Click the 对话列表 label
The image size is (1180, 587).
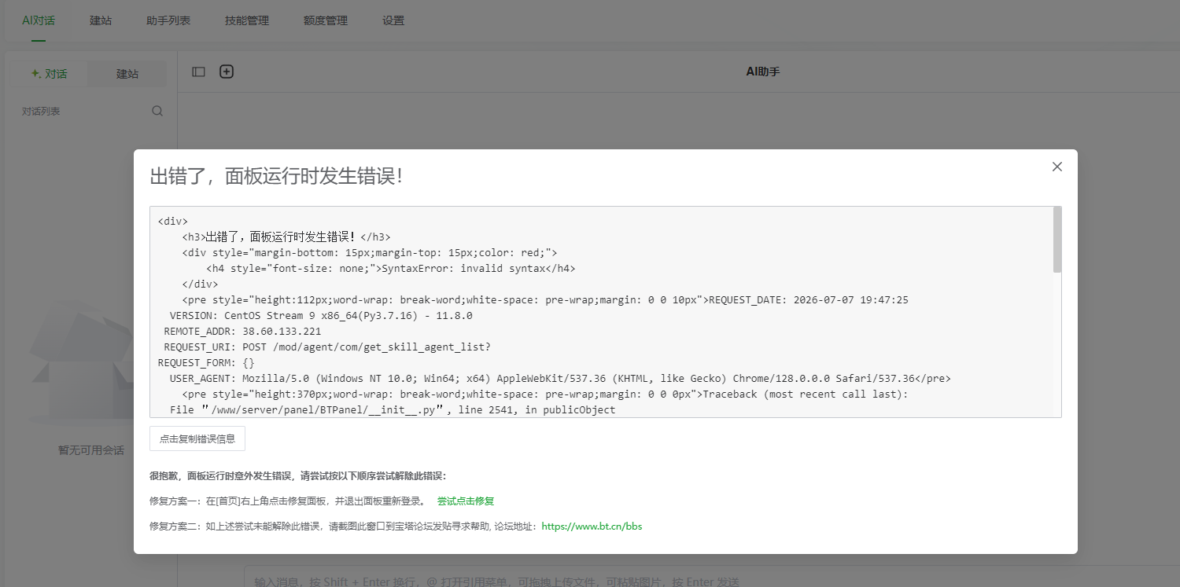tap(41, 112)
